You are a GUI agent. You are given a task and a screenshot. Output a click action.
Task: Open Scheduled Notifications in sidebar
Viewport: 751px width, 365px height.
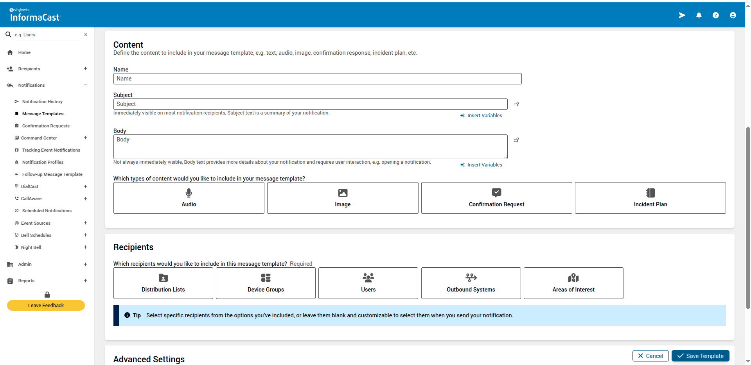pos(47,211)
